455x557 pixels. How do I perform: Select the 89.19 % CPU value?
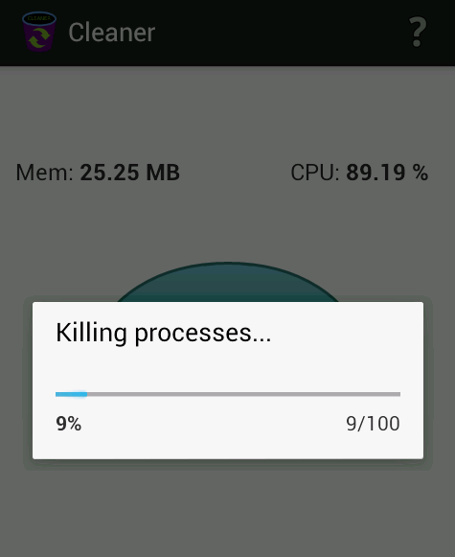coord(387,173)
